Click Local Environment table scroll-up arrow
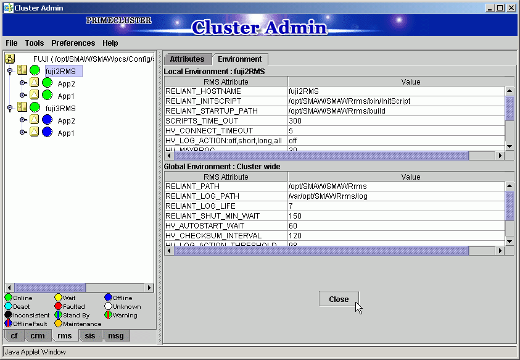Image resolution: width=520 pixels, height=360 pixels. point(510,91)
